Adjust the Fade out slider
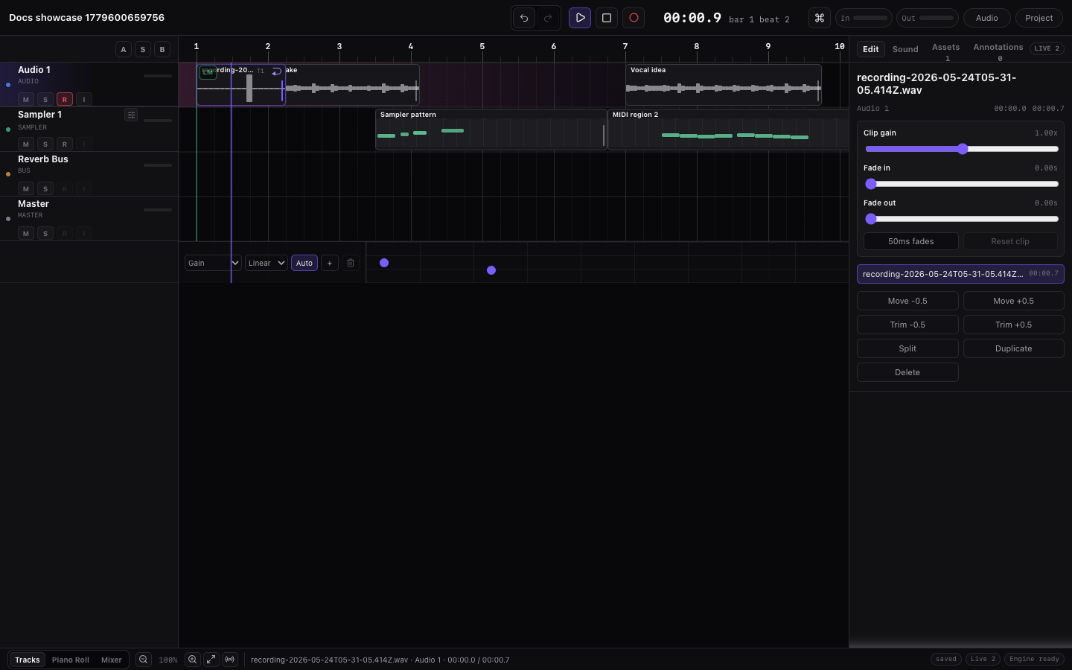1072x670 pixels. [x=962, y=219]
